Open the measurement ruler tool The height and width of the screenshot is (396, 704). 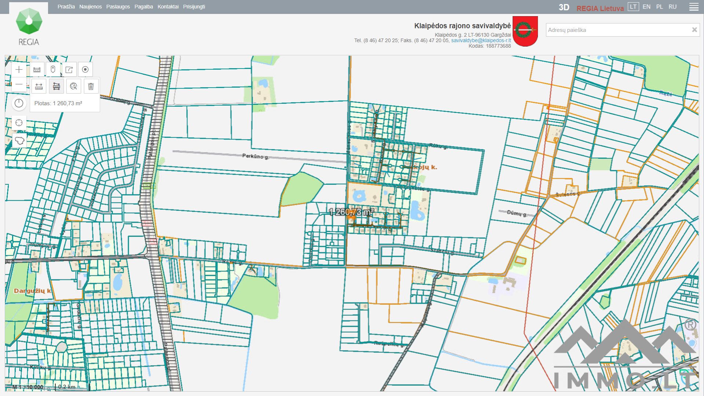(x=37, y=70)
